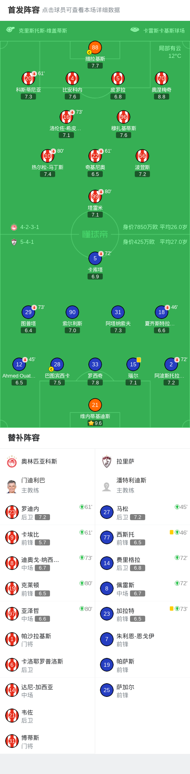
Task: Tap 卡库塔 number 5 blue jersey icon
Action: 95,258
